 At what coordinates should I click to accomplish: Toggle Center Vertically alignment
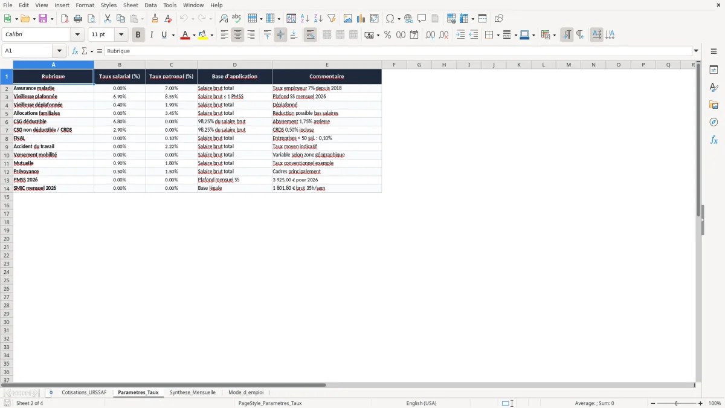(x=280, y=35)
